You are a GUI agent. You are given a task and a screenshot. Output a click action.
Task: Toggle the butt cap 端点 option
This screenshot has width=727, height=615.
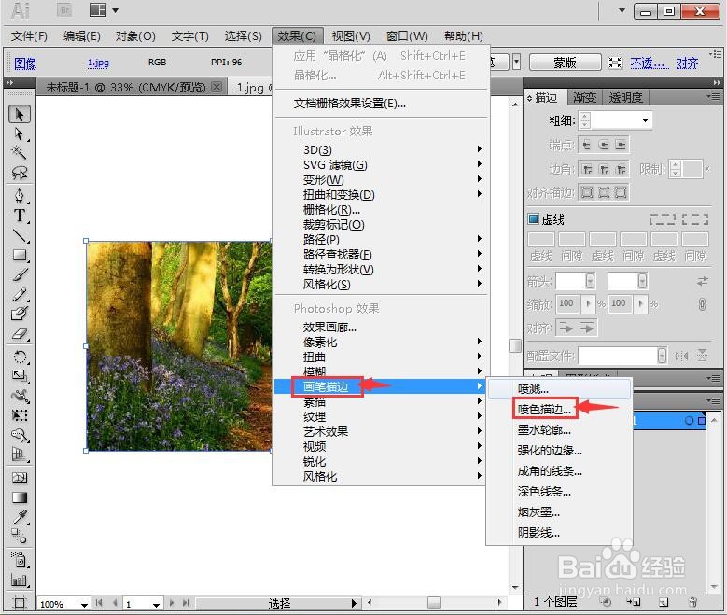[586, 145]
